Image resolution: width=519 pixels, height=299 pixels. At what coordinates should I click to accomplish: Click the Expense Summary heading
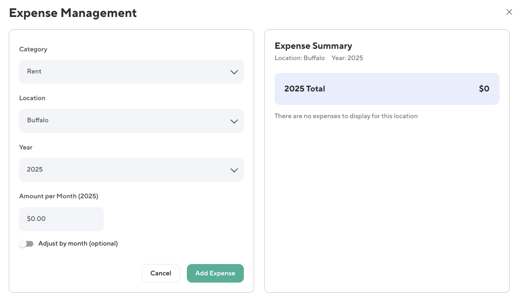(x=313, y=46)
